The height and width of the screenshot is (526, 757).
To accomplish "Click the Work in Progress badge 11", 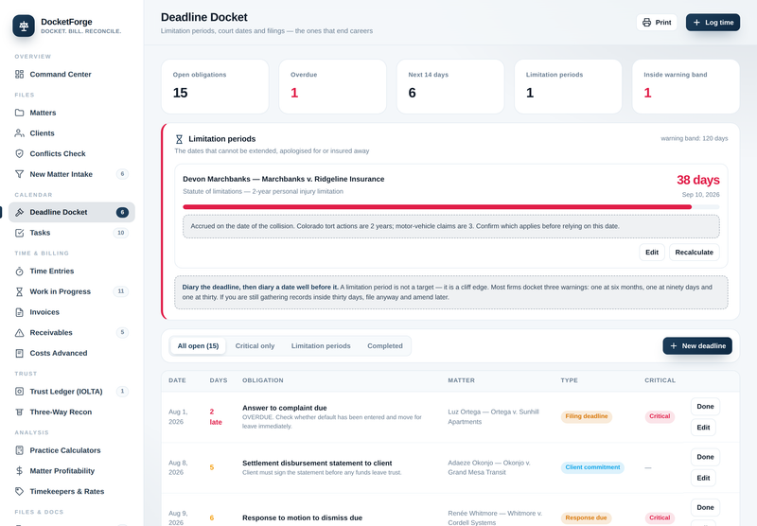I will (121, 291).
